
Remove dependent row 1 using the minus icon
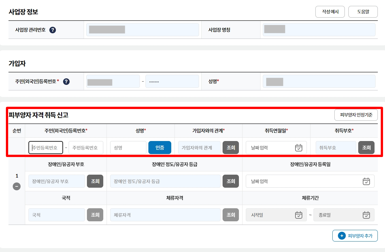coord(17,187)
